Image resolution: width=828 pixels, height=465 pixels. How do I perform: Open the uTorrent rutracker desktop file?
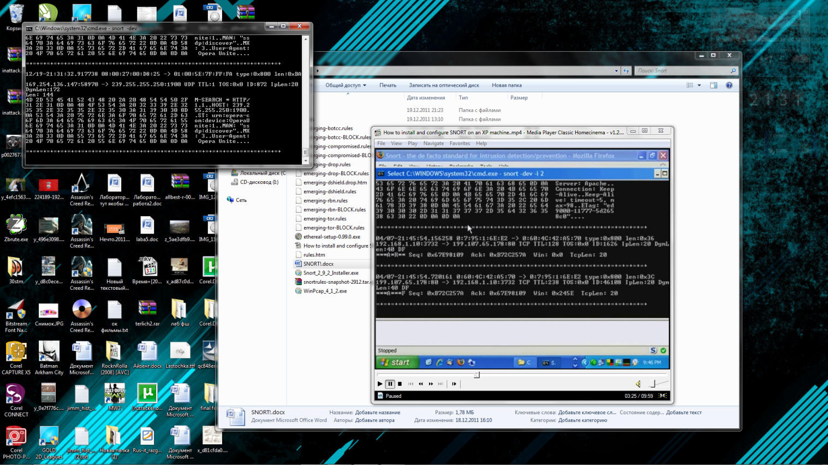tap(147, 397)
